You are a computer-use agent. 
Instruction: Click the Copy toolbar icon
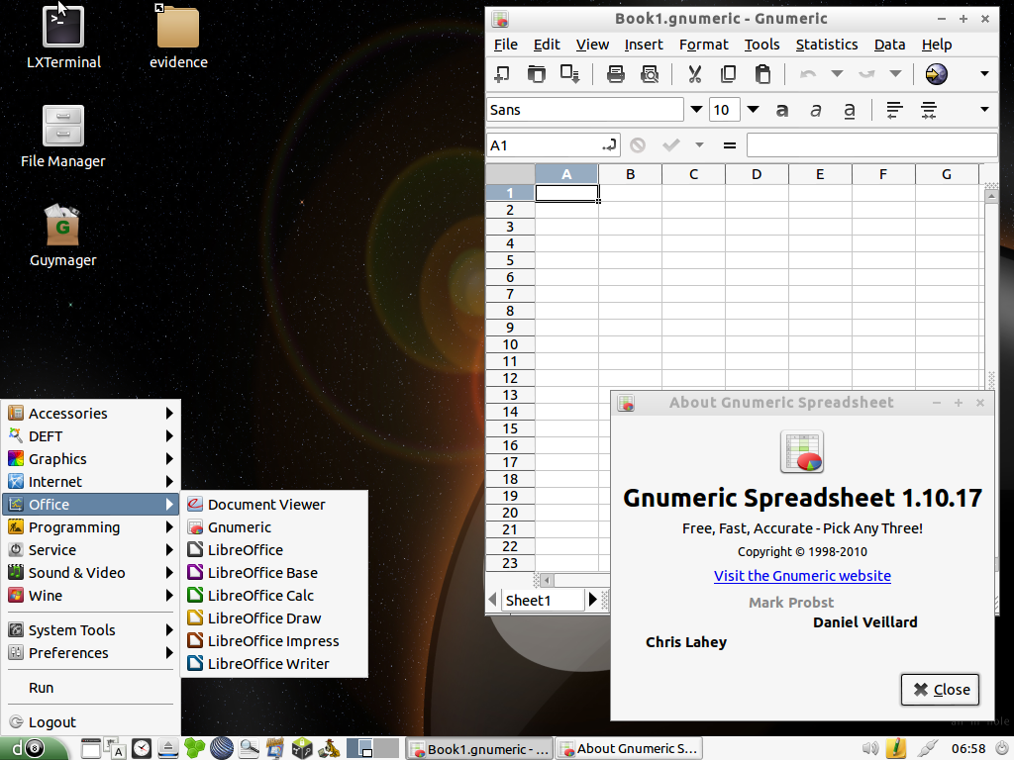728,74
